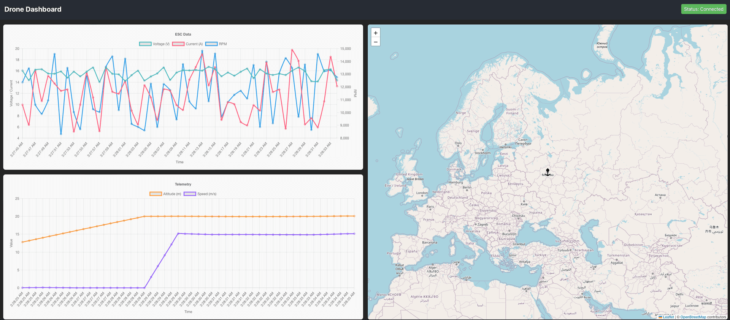Click the Paris label on the map
The width and height of the screenshot is (730, 320).
pyautogui.click(x=430, y=207)
